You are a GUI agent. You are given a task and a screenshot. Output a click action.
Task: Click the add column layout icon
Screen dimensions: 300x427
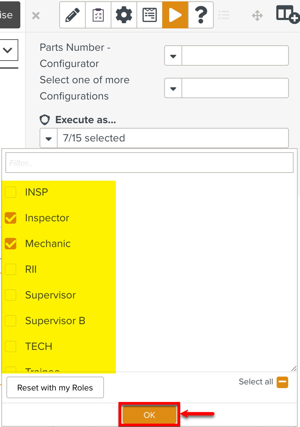point(287,15)
